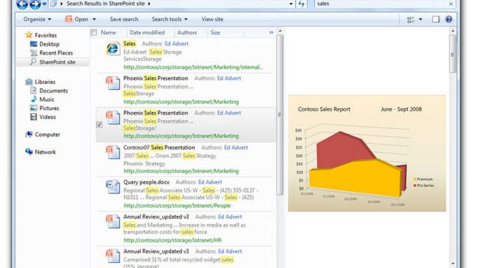Click Save search in the toolbar
The image size is (477, 268).
(124, 19)
